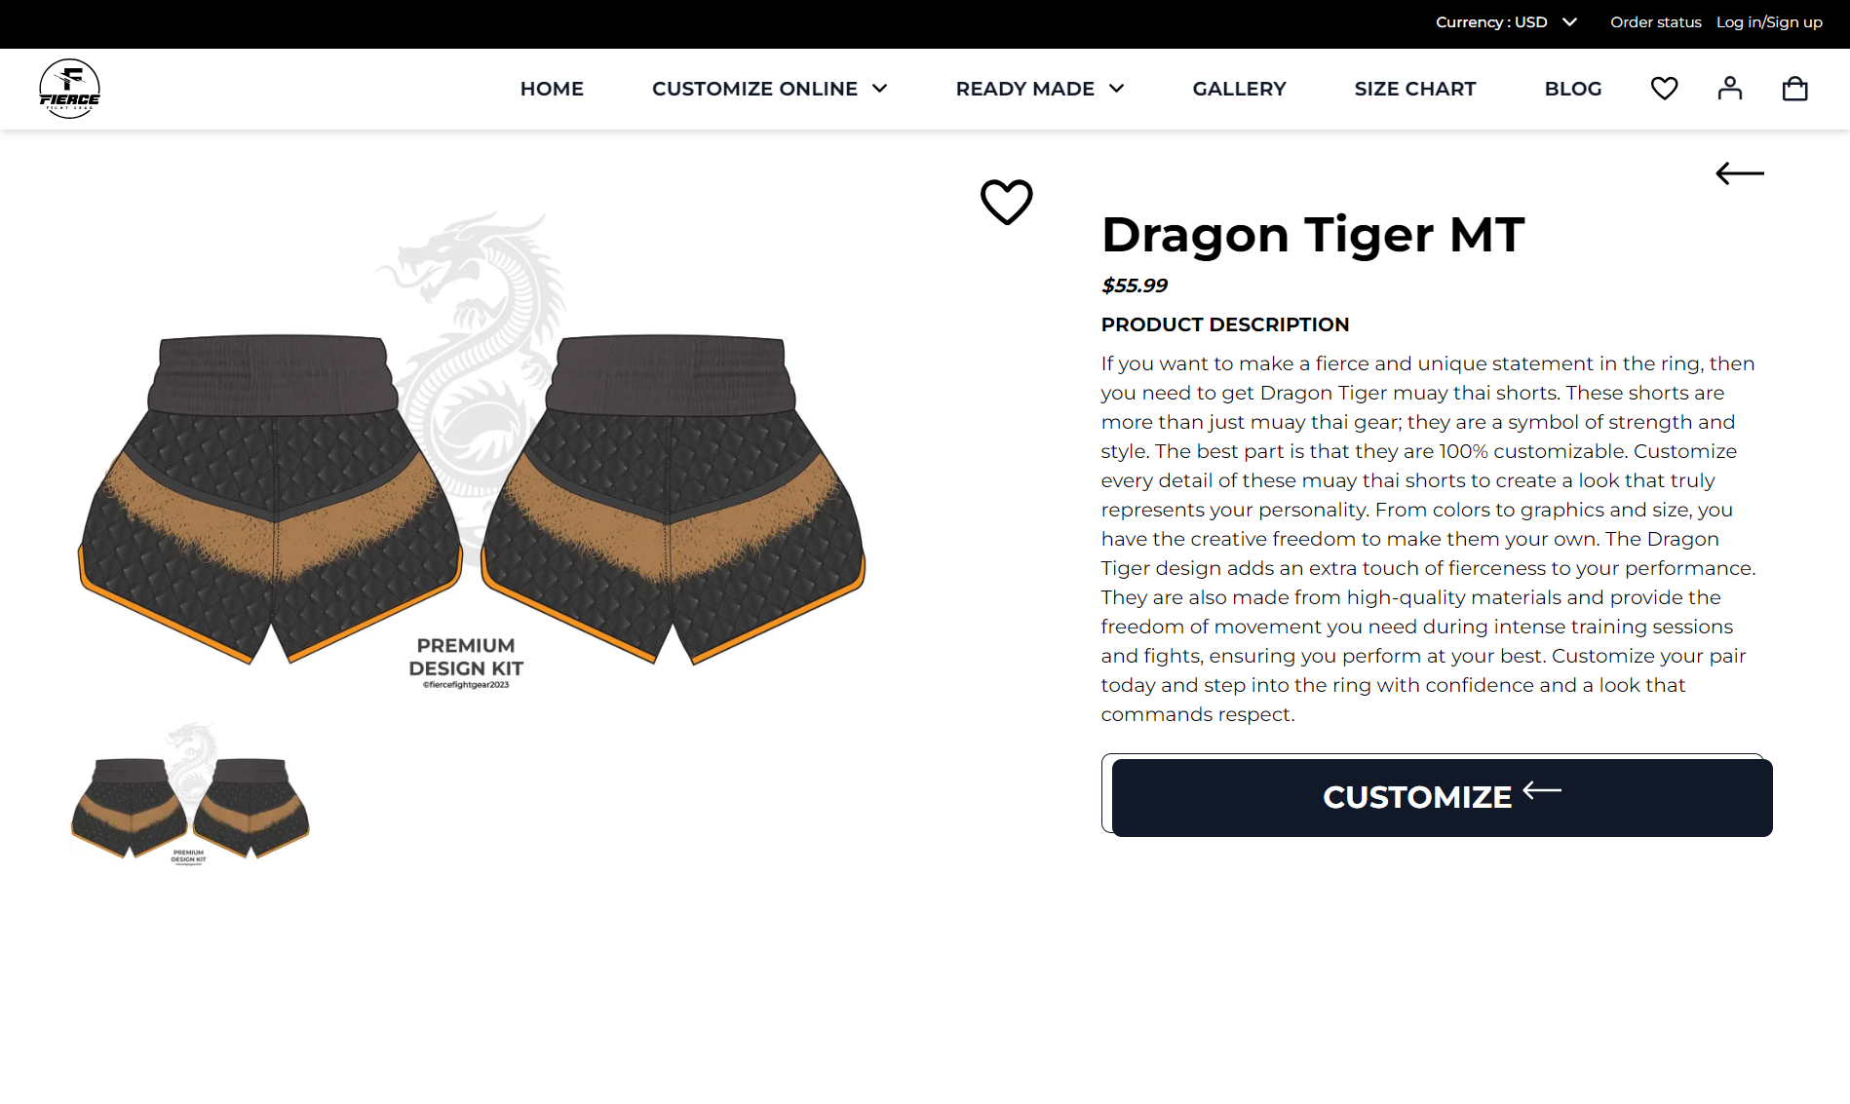Open the Home menu item

[x=552, y=89]
